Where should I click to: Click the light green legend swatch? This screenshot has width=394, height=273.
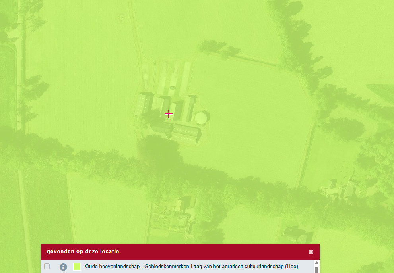[77, 267]
